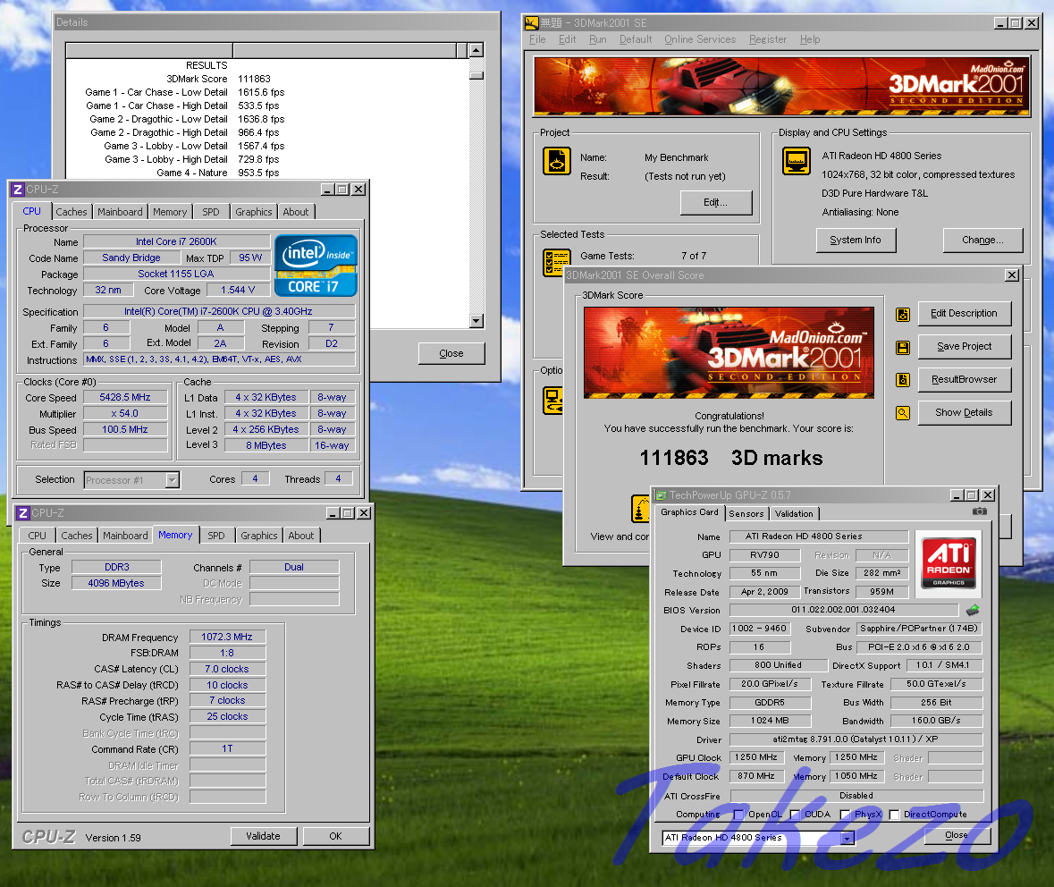This screenshot has height=887, width=1054.
Task: Click the Change... button
Action: [x=982, y=240]
